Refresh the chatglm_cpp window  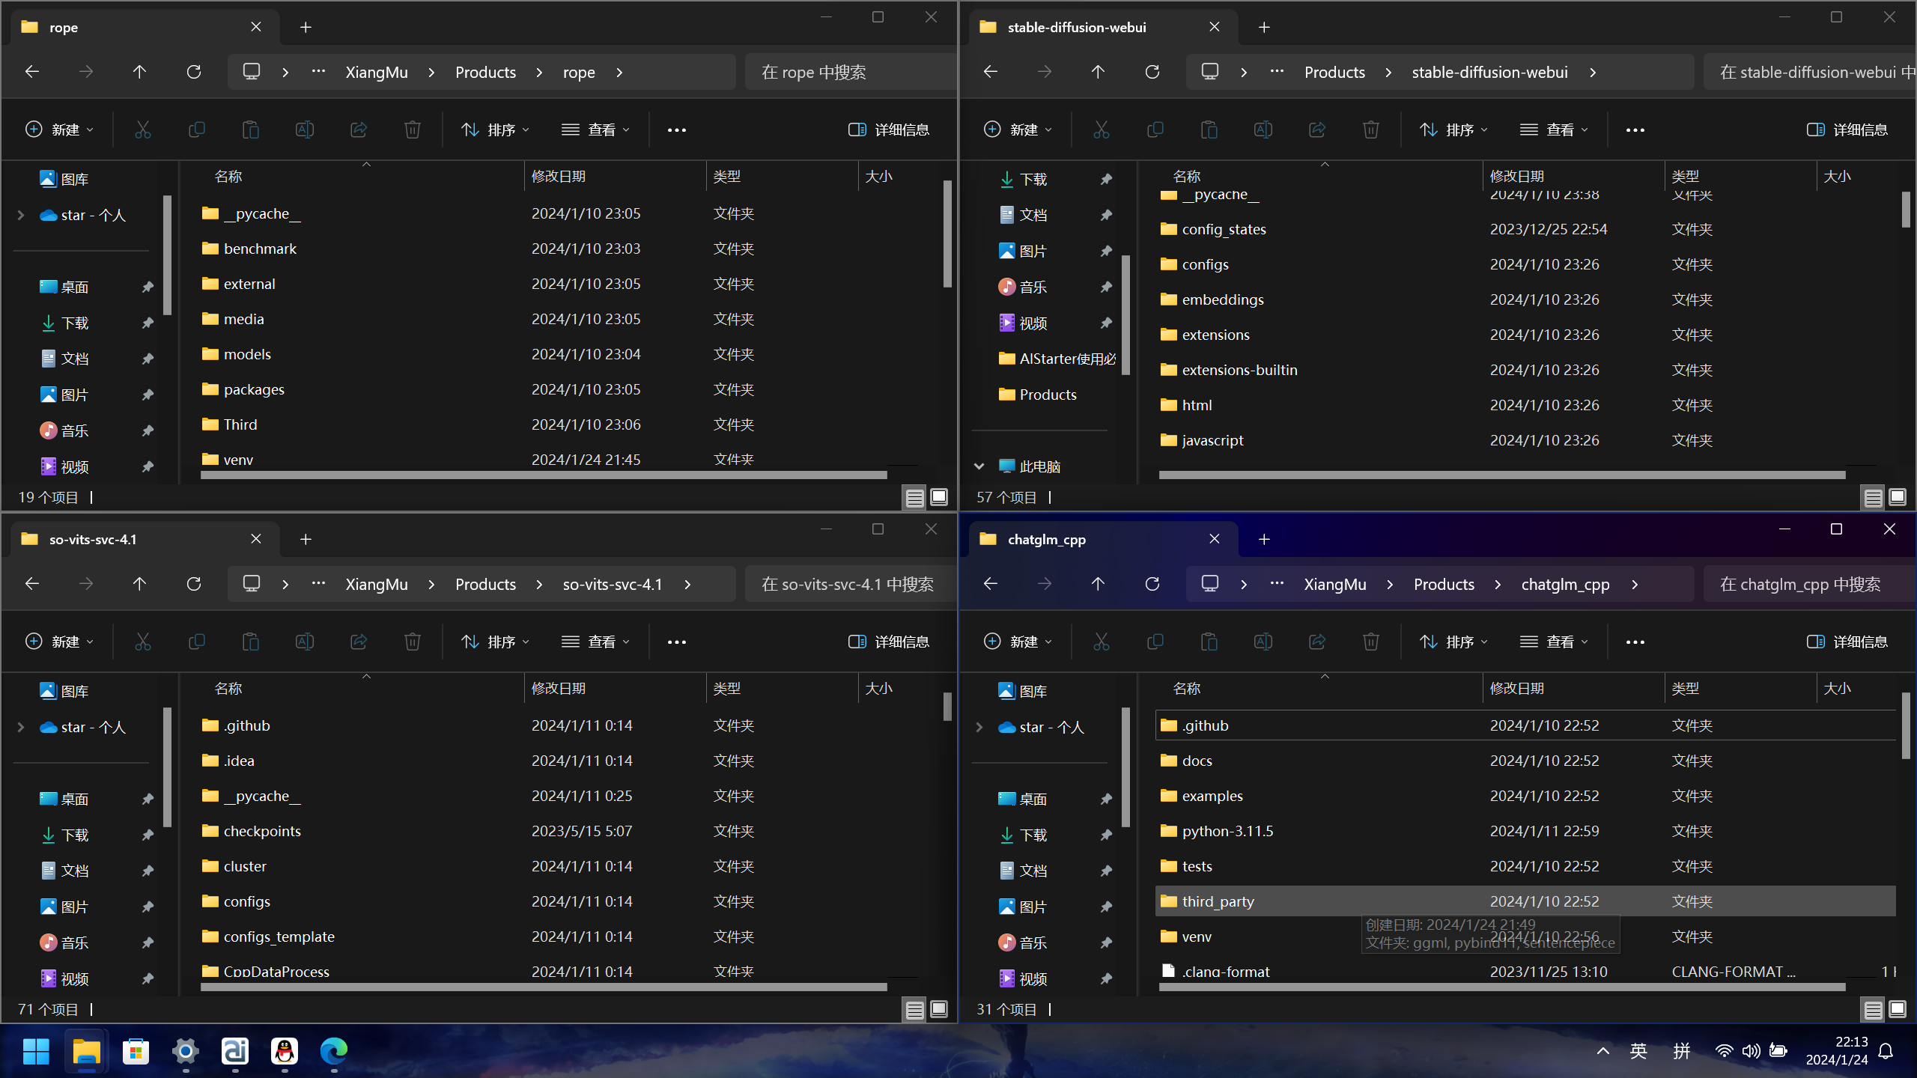click(x=1152, y=584)
